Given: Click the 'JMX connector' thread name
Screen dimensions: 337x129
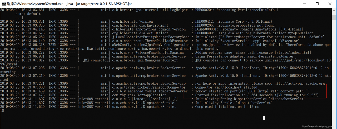Looking at the screenshot, I should point(96,60).
